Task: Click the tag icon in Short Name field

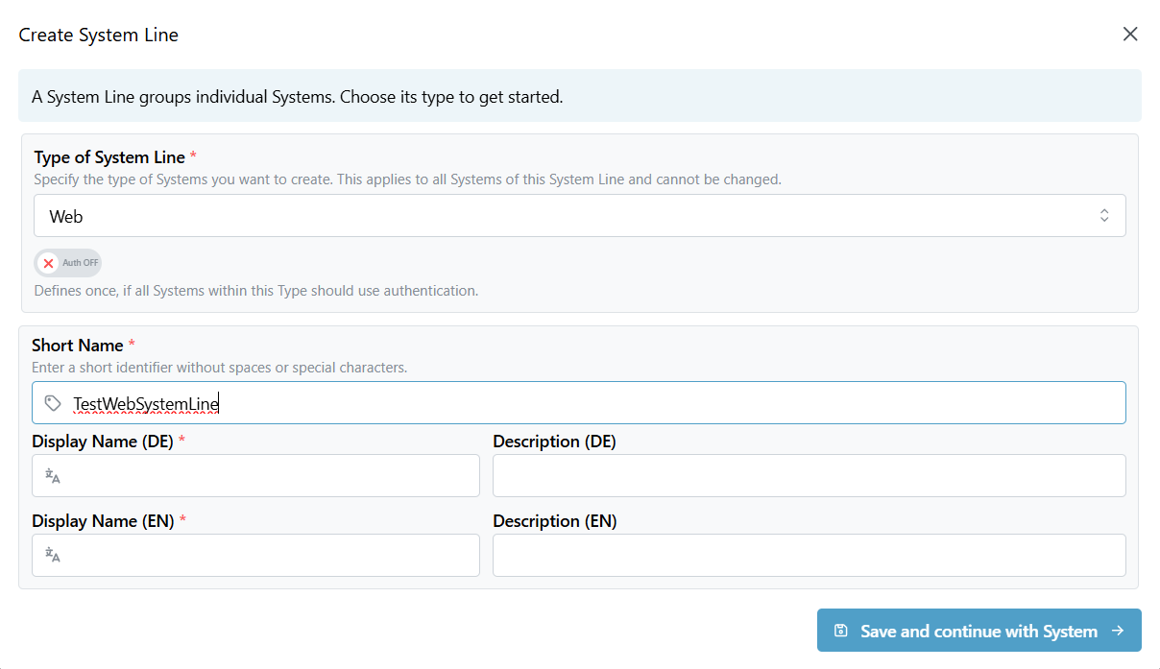Action: [x=54, y=404]
